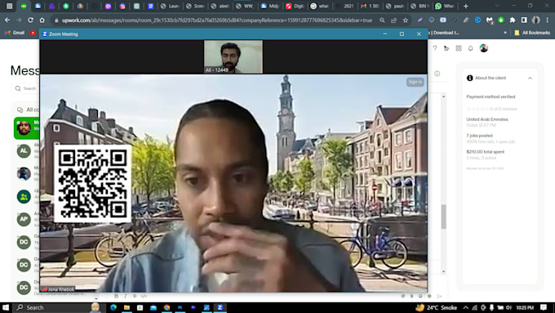Open a new Chrome tab
Viewport: 555px width, 313px height.
click(x=466, y=6)
